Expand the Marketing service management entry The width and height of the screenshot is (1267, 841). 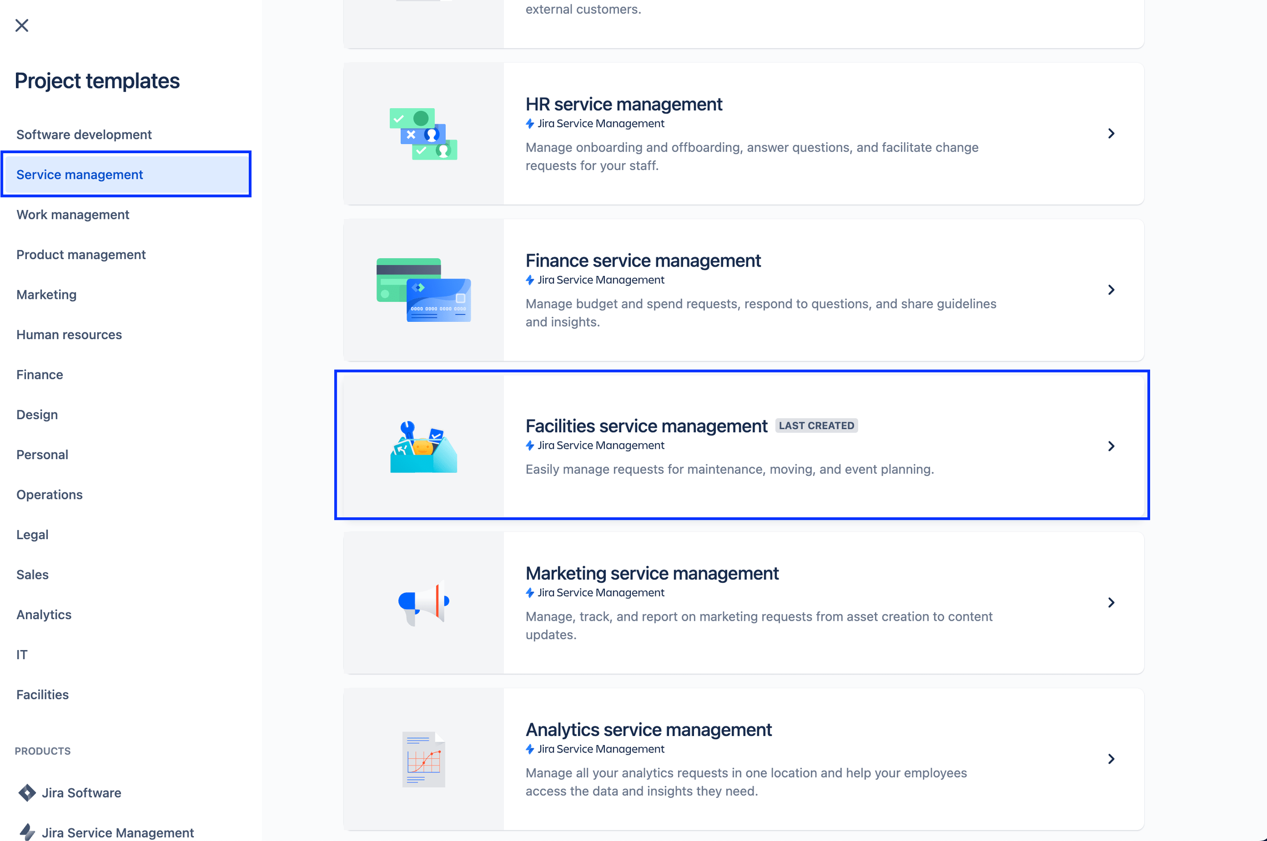point(1111,602)
